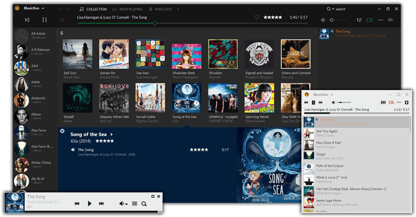Screen dimensions: 416x217
Task: Mute volume using main window speaker icon
Action: (x=323, y=20)
